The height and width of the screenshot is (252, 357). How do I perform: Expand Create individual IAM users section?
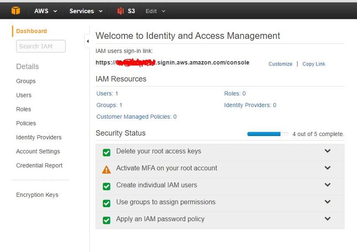[x=328, y=185]
